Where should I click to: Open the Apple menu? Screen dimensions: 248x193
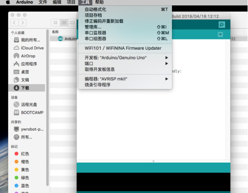point(8,2)
